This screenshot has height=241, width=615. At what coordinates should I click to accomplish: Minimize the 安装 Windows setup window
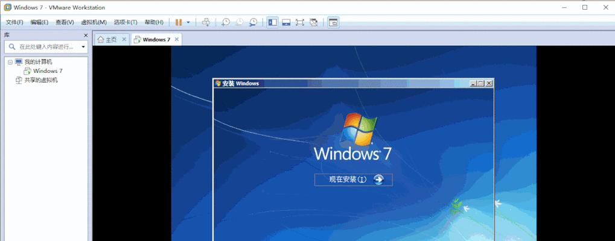click(x=473, y=83)
